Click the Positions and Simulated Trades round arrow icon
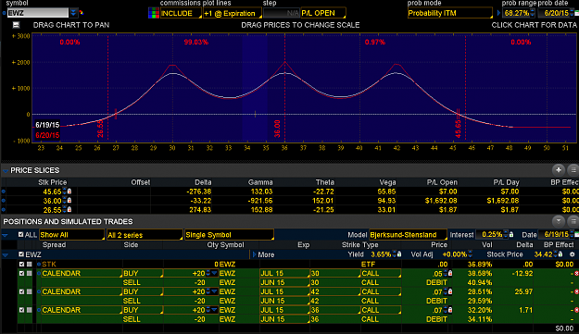This screenshot has height=334, width=579. tap(559, 221)
